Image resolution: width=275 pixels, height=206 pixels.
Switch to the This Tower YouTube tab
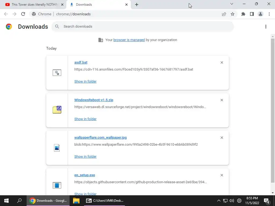pos(33,5)
